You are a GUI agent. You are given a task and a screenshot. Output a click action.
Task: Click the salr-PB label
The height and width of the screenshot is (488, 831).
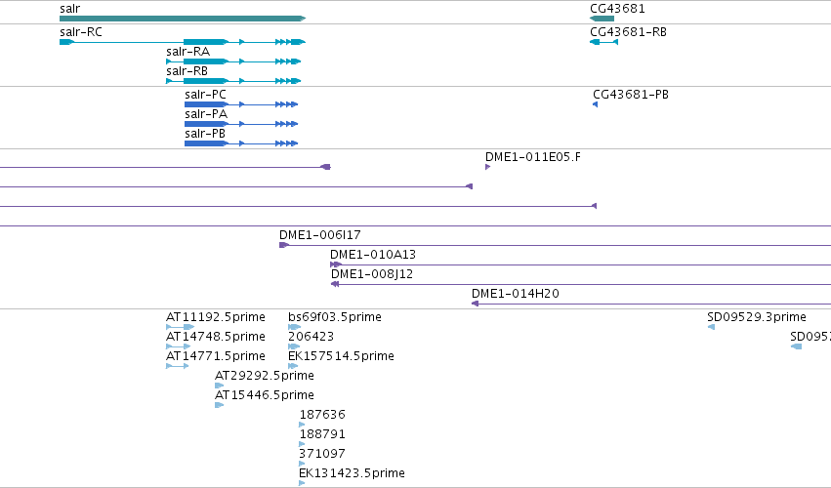pyautogui.click(x=205, y=134)
